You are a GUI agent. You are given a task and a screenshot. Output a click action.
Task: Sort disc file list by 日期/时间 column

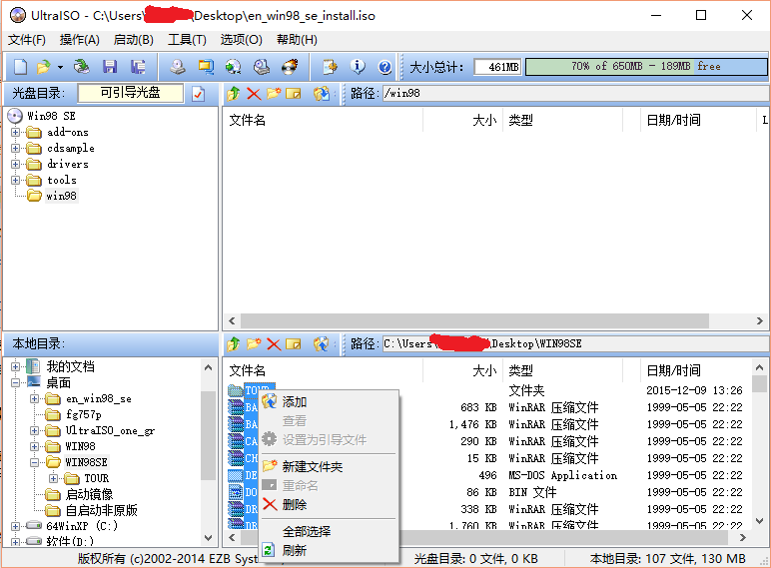pyautogui.click(x=698, y=120)
